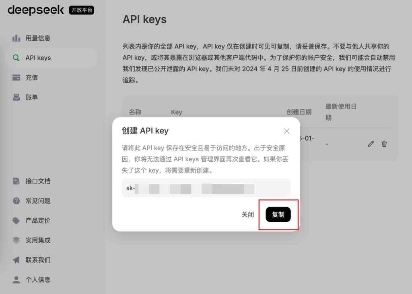Image resolution: width=412 pixels, height=294 pixels.
Task: Click the 创建日期 column header
Action: 299,112
